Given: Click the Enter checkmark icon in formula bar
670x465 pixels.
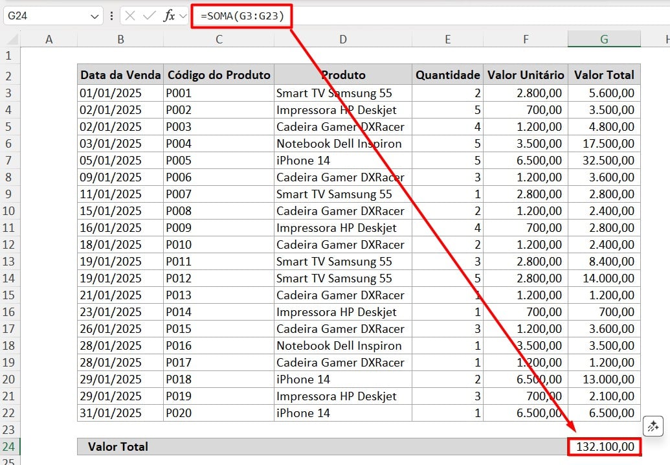Looking at the screenshot, I should [150, 16].
